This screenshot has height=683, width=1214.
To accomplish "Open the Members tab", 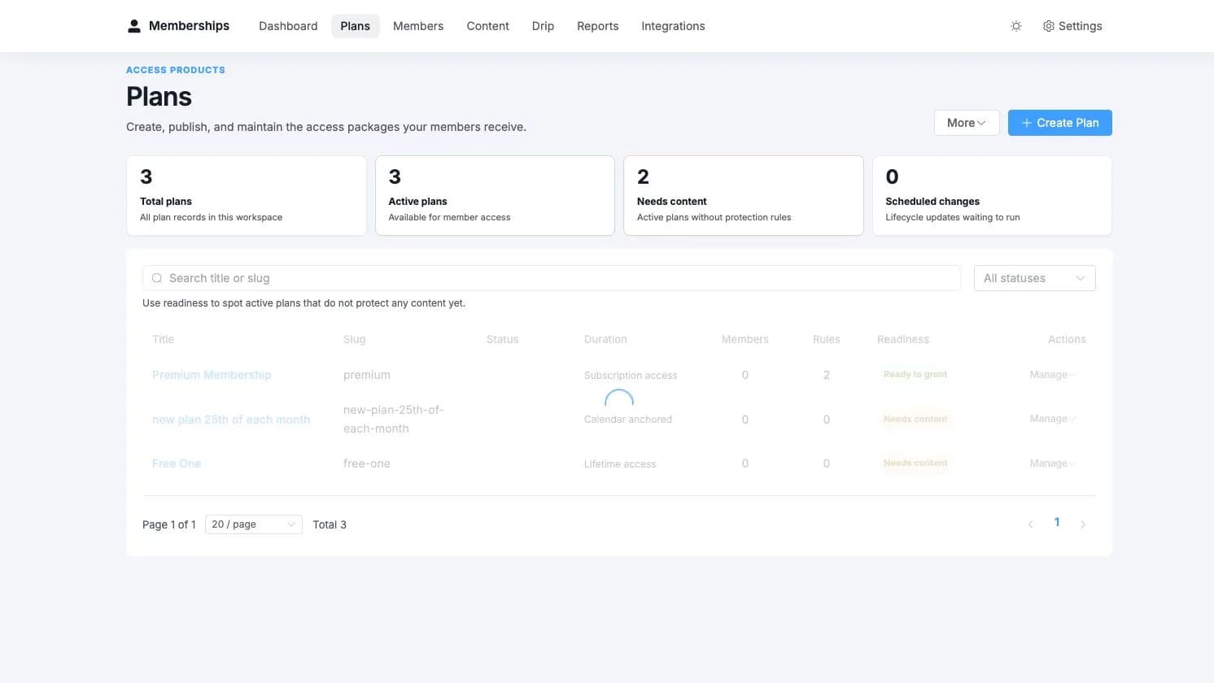I will pos(418,26).
